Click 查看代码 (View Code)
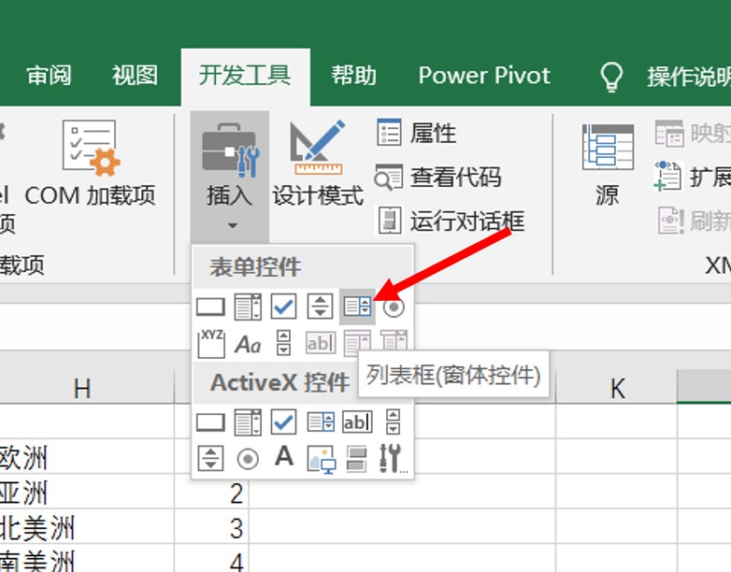Viewport: 731px width, 572px height. point(437,178)
